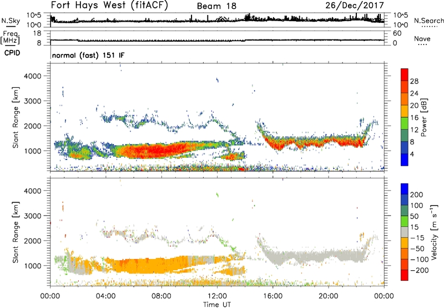
Task: Click the '16:00' time tick label
Action: tap(273, 296)
